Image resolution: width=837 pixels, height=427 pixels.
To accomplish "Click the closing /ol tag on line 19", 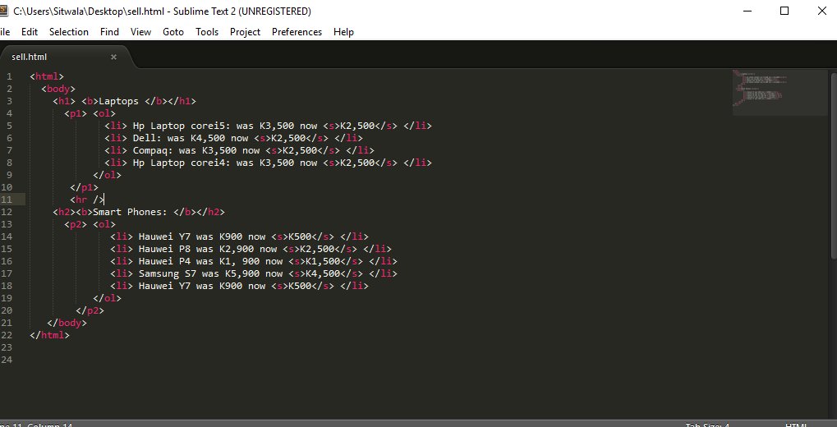I will (x=108, y=298).
